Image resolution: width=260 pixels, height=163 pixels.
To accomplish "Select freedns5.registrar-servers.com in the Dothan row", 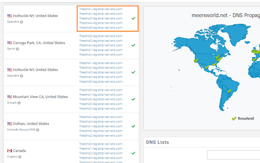I will click(x=101, y=131).
